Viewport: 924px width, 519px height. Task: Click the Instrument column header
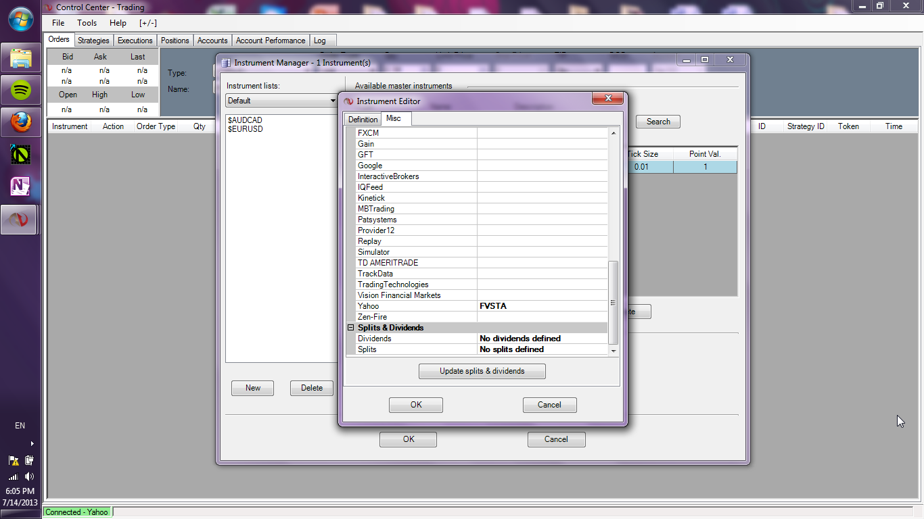(70, 126)
